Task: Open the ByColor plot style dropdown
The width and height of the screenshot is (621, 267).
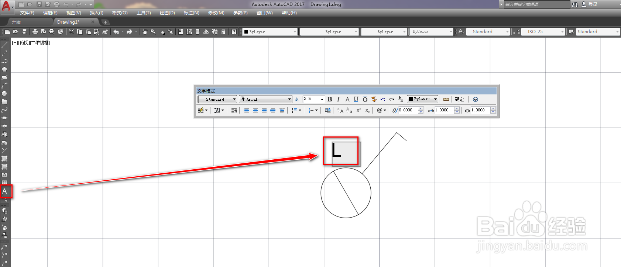Action: click(x=431, y=32)
